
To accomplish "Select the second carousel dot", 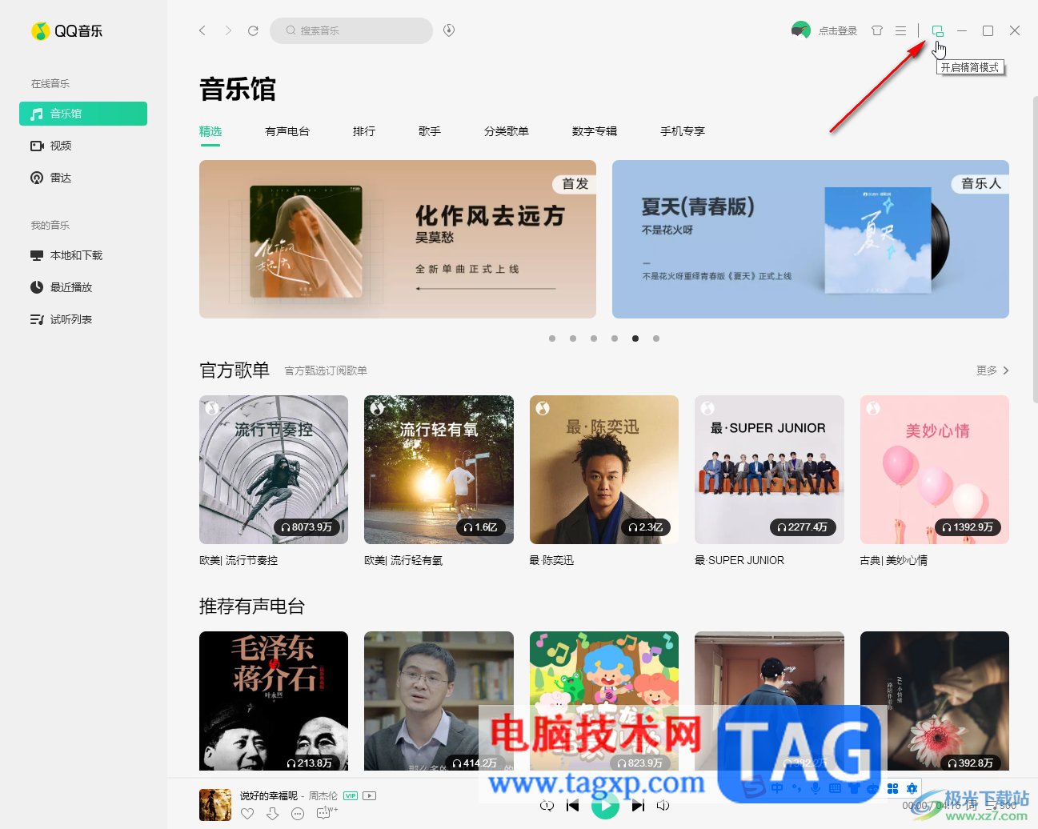I will point(573,338).
